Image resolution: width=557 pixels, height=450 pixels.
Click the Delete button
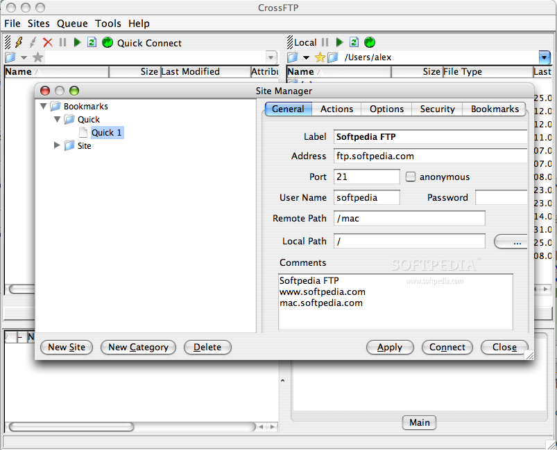click(x=207, y=347)
